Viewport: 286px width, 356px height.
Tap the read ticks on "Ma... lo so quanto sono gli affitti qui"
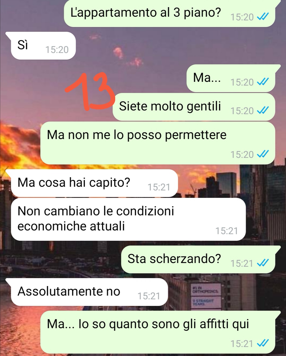point(263,344)
